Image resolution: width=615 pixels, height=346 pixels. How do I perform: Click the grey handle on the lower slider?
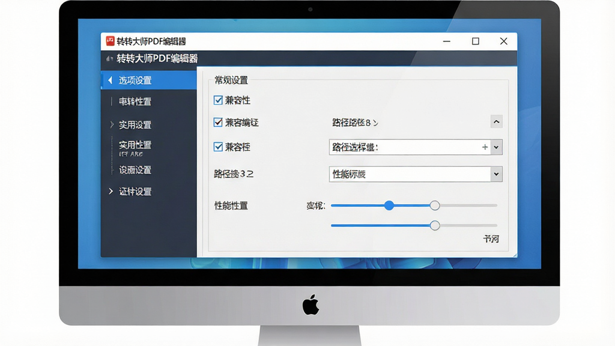point(435,226)
